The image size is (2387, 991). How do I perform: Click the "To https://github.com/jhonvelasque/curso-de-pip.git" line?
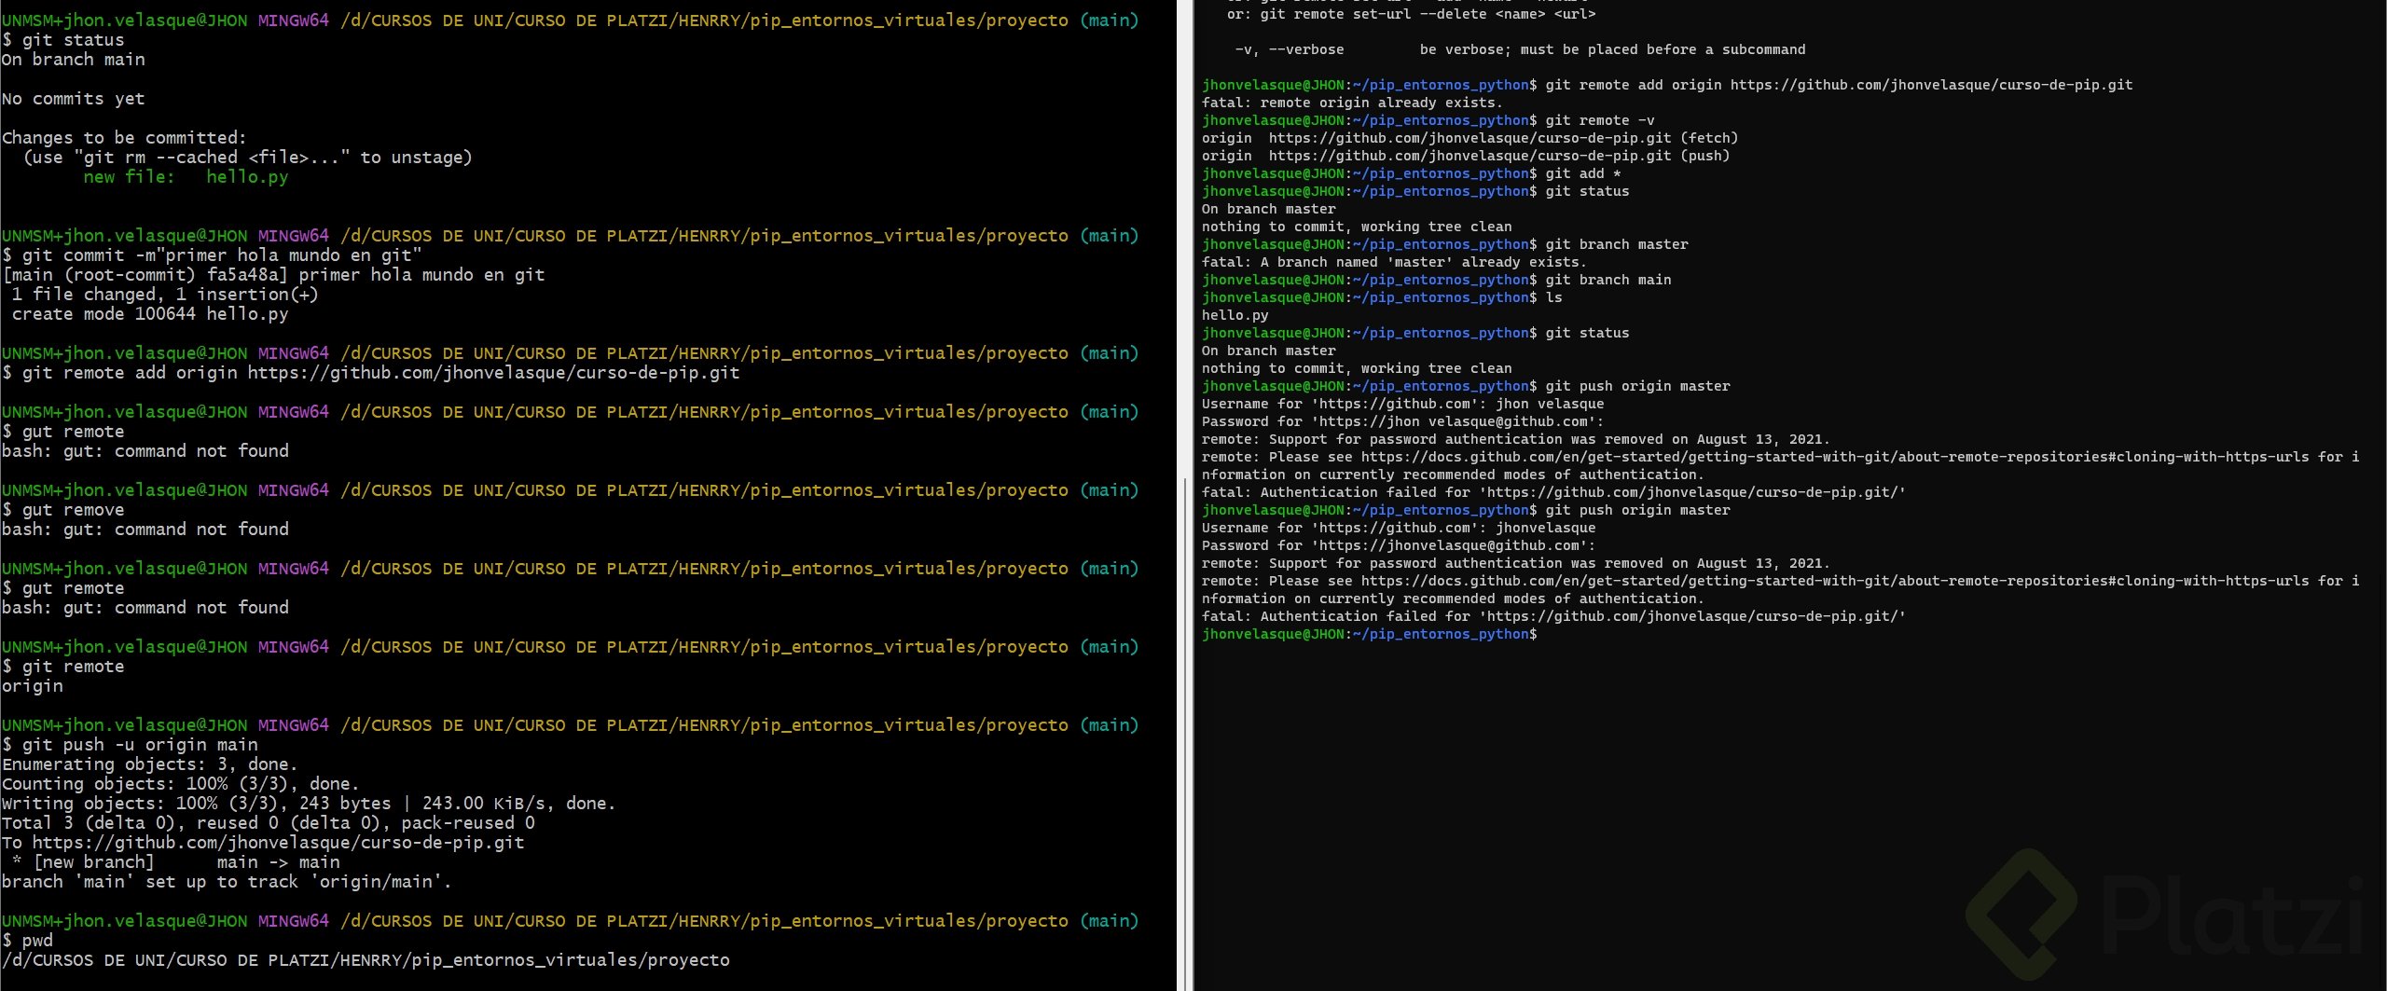(x=263, y=843)
